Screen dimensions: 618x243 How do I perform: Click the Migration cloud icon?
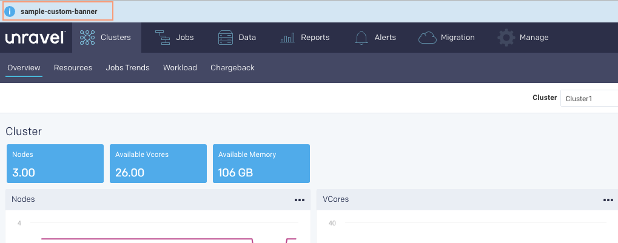[x=428, y=38]
